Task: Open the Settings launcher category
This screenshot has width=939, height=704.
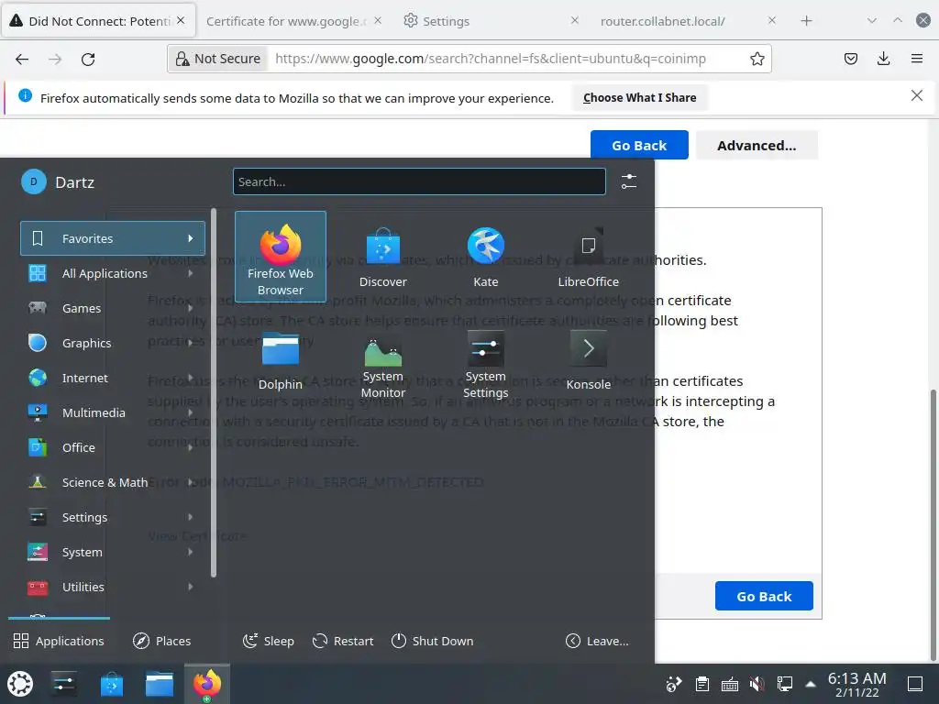Action: (x=113, y=517)
